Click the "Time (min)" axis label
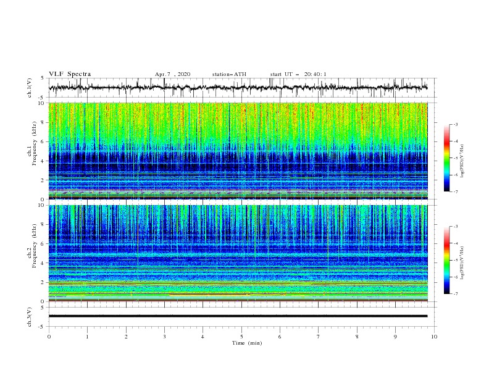 pos(247,343)
